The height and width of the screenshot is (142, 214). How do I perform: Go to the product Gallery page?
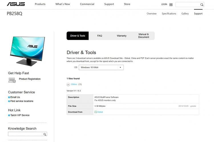point(185,14)
